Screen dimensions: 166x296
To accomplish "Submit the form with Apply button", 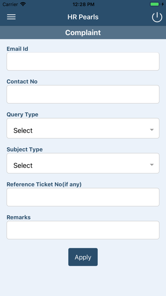I will (83, 257).
